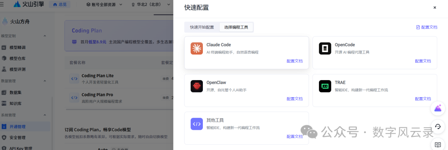Open the 配置文档 link at panel top right

(426, 27)
